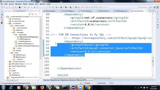This screenshot has width=160, height=90.
Task: Click the Back navigation arrow
Action: [x=99, y=7]
